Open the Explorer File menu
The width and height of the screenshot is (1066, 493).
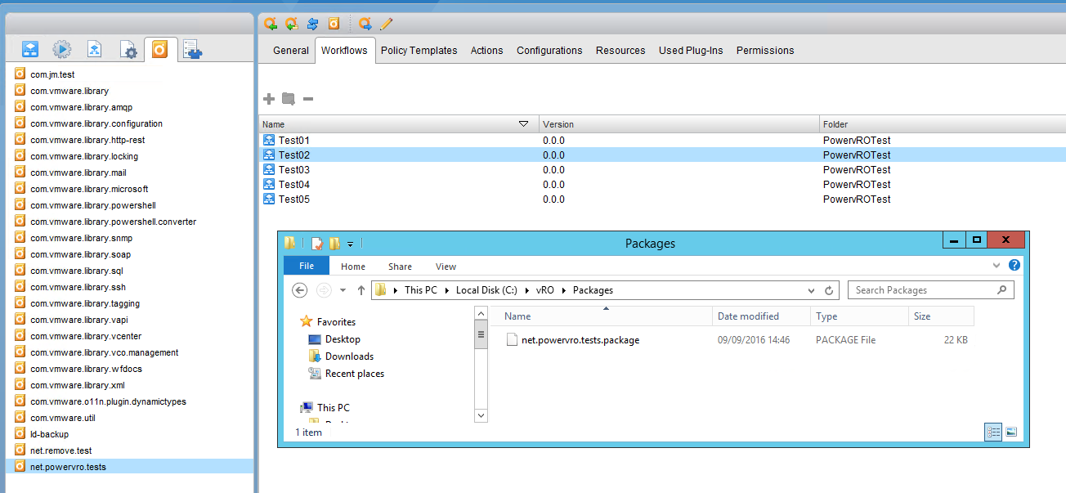tap(307, 266)
